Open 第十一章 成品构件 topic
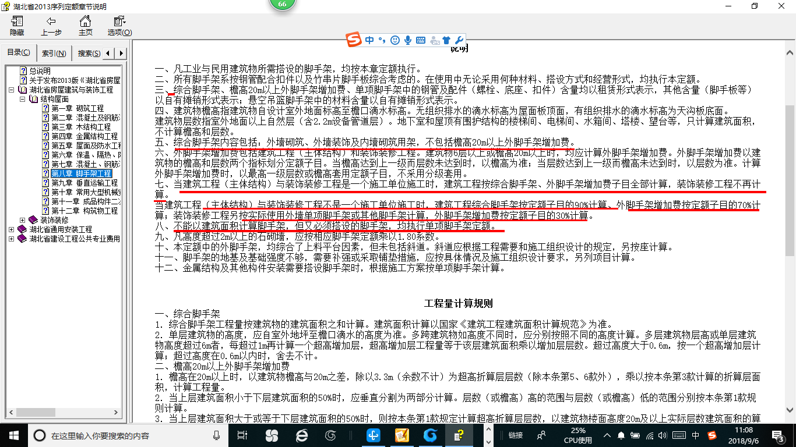Viewport: 796px width, 447px height. pos(86,201)
